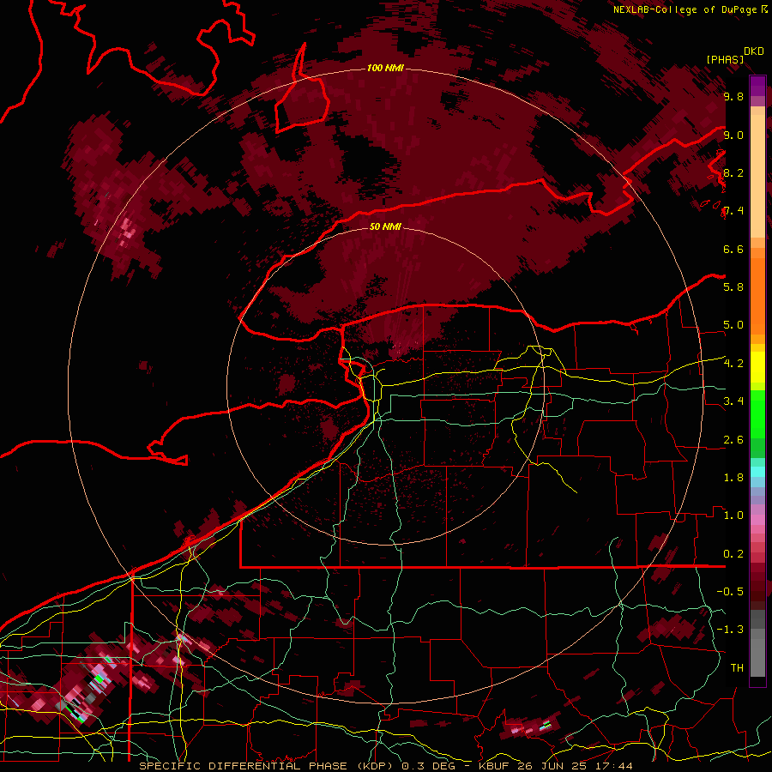Click the 3.4 value on the scale
Screen dimensions: 772x772
tap(733, 401)
